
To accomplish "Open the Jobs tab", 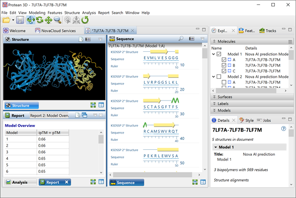I will point(264,120).
